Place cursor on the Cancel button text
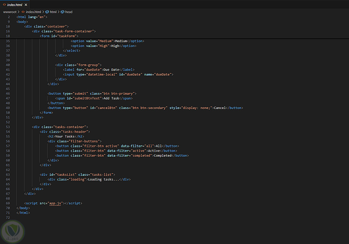 tap(220, 108)
